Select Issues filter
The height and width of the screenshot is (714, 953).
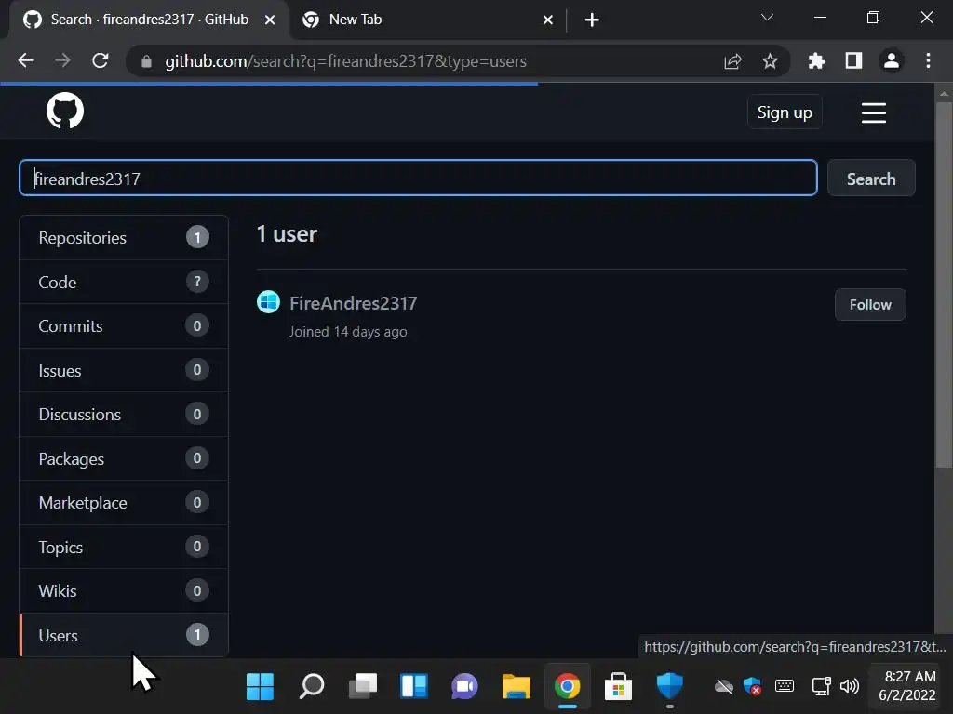coord(124,370)
